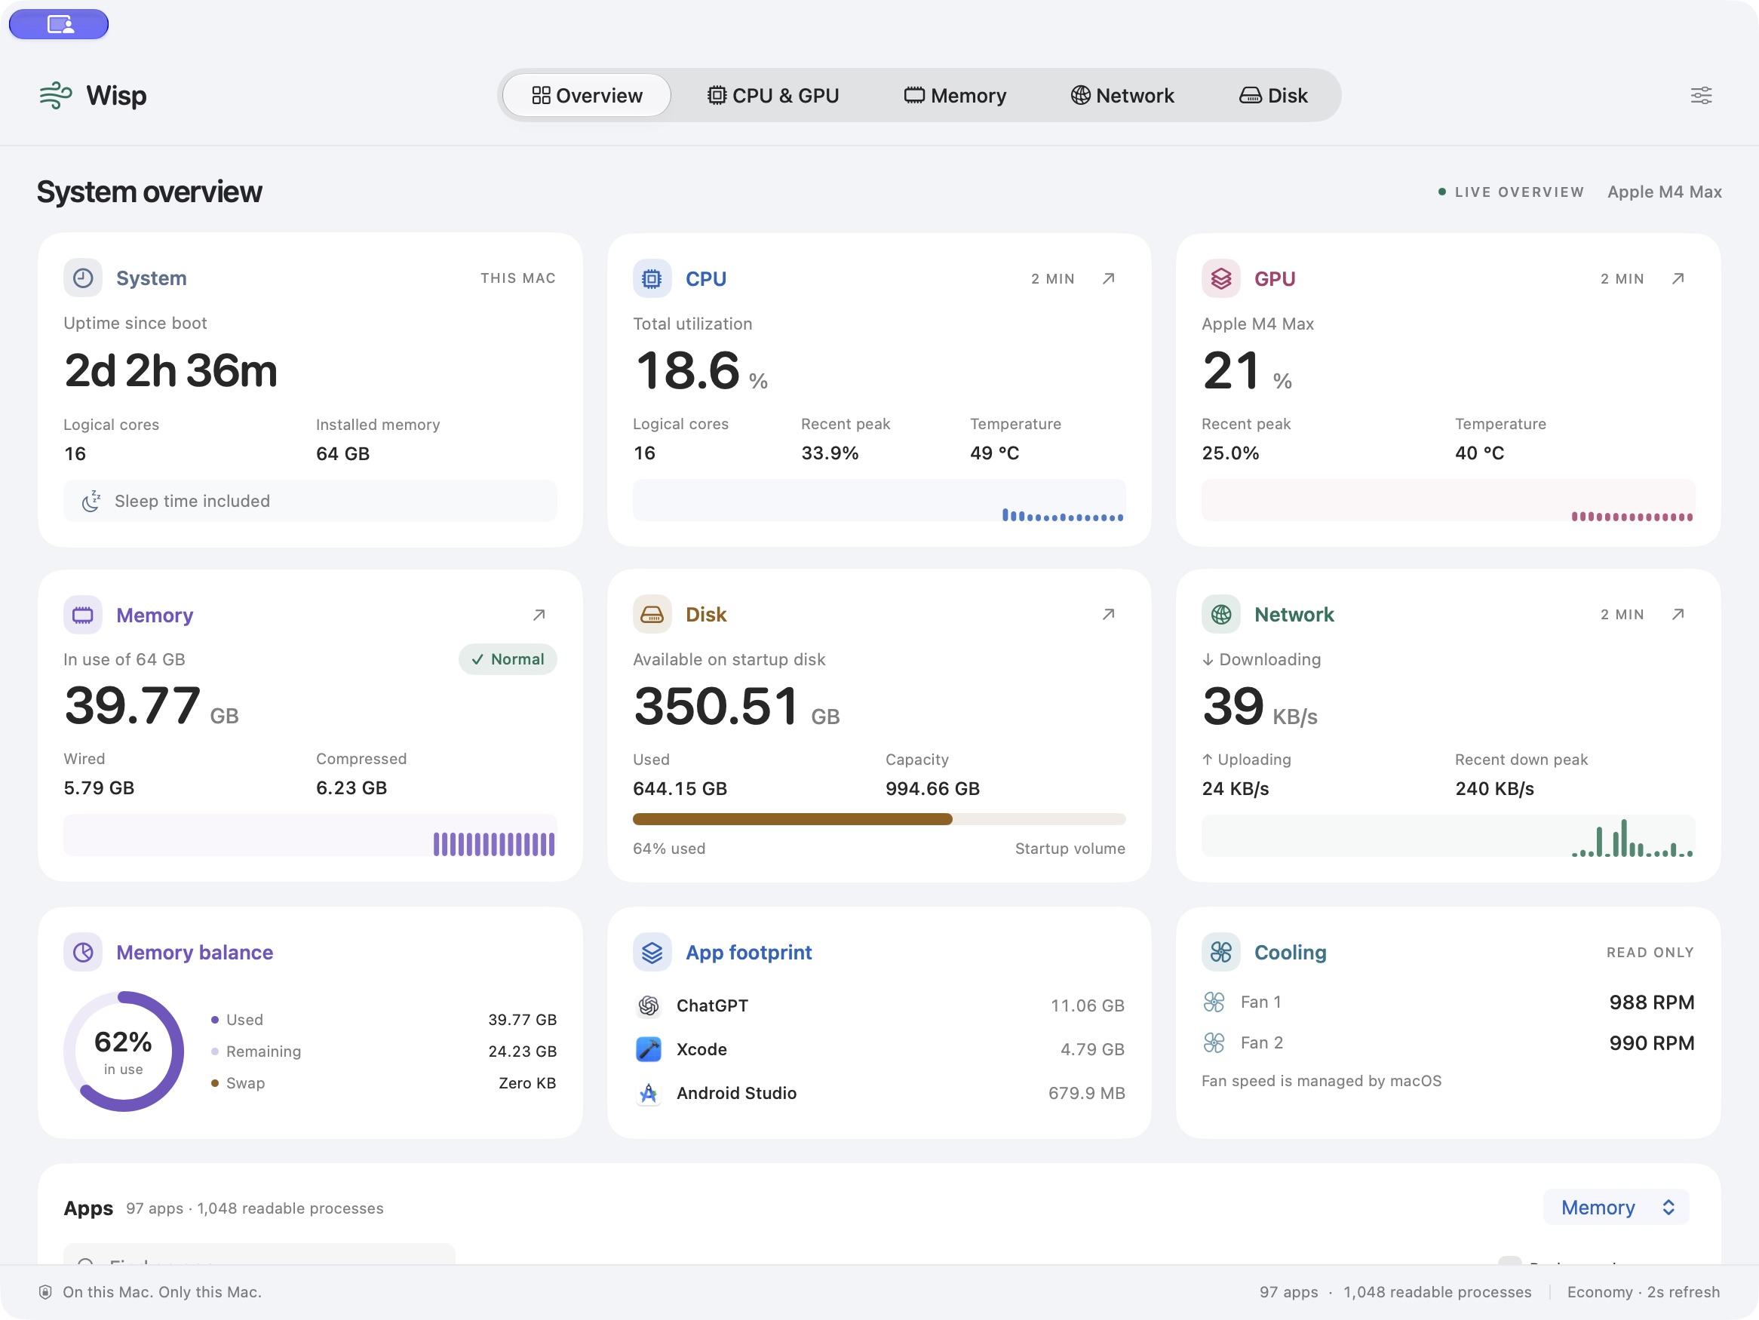
Task: Click the GPU layers card icon
Action: [1220, 278]
